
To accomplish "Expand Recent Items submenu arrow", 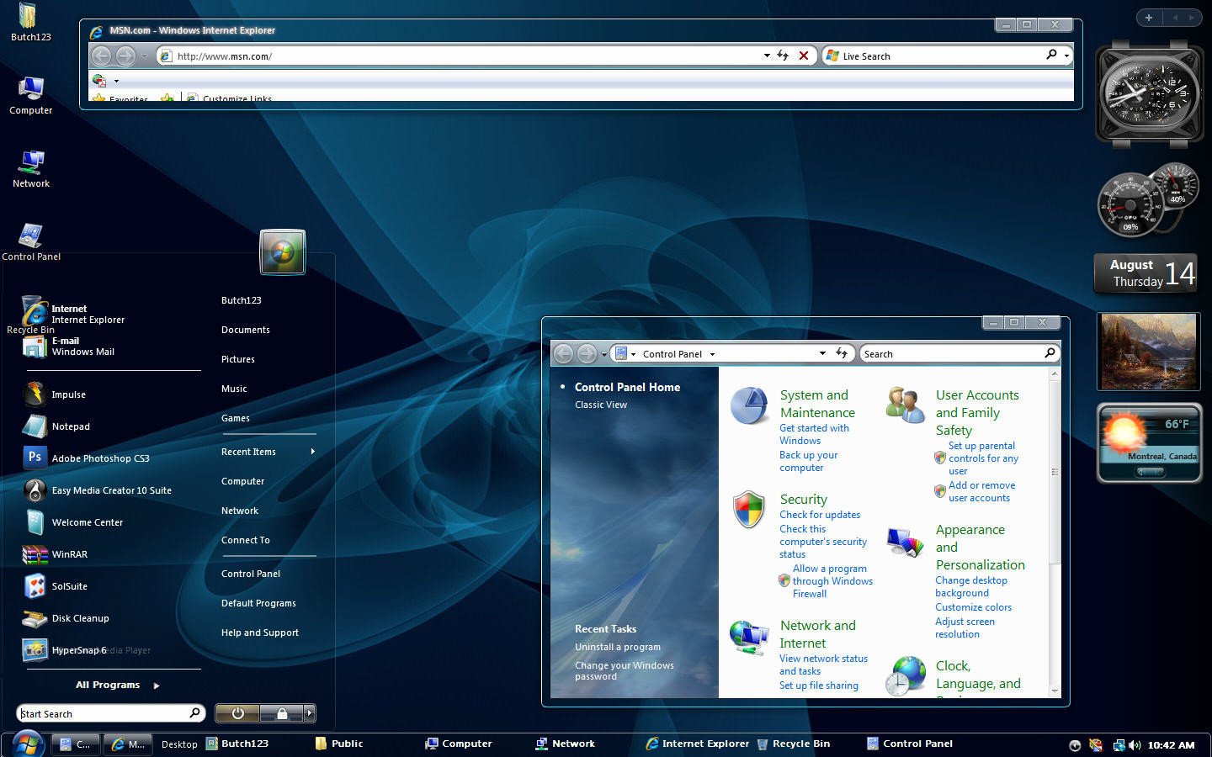I will 313,452.
